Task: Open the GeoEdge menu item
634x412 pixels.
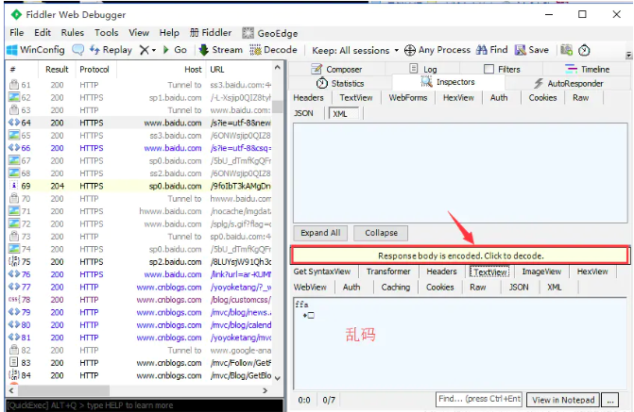Action: [269, 33]
